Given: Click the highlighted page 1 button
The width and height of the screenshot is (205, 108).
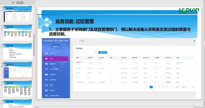Looking at the screenshot, I should coord(151,87).
